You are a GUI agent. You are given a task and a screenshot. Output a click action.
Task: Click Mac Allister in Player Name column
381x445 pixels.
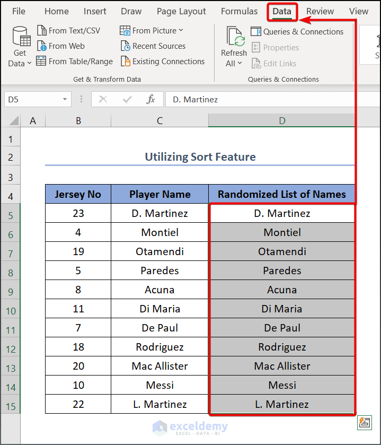coord(160,366)
